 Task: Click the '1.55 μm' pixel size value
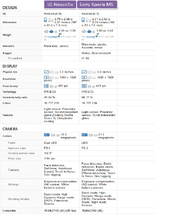click(x=50, y=159)
